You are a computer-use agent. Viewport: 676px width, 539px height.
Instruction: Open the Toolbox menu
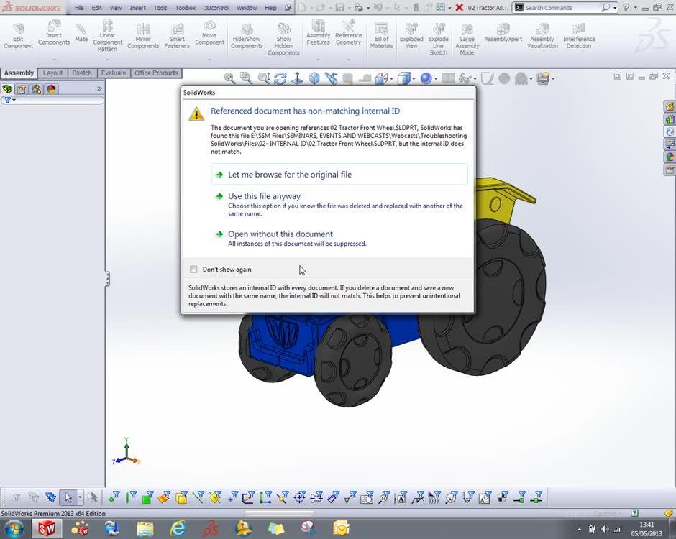click(185, 8)
